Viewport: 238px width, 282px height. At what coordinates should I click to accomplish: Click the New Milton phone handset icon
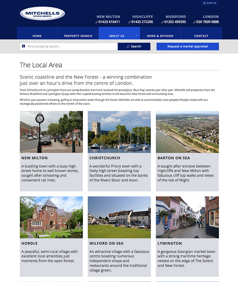pos(97,22)
